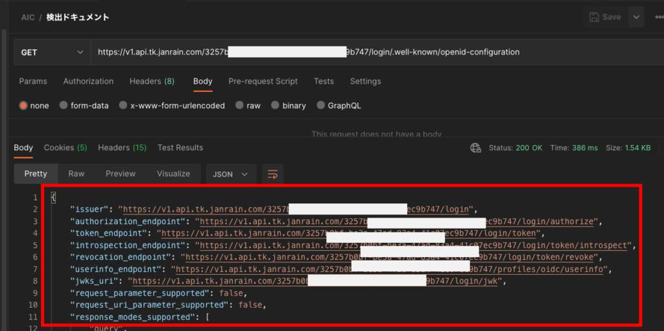Choose the x-www-form-urlencoded body option
The height and width of the screenshot is (331, 664).
point(123,106)
